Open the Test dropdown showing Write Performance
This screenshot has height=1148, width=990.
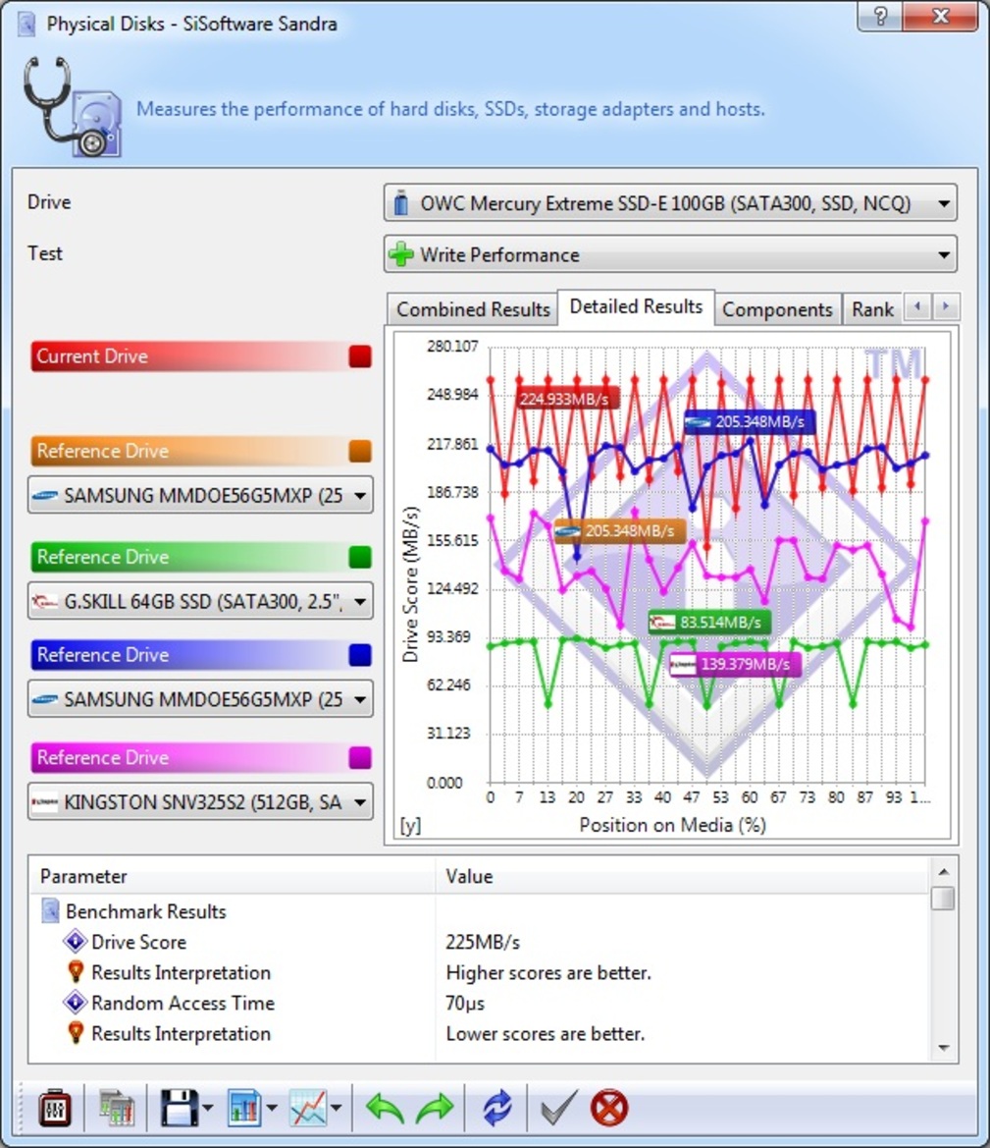click(x=670, y=254)
